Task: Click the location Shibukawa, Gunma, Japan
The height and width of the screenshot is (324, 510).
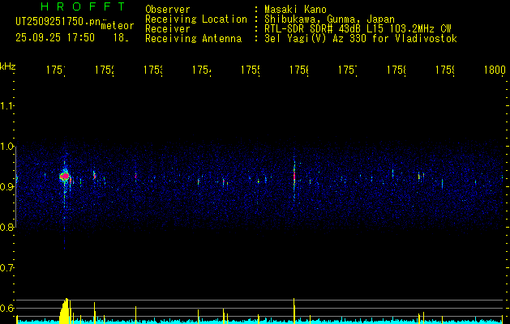Action: (329, 19)
